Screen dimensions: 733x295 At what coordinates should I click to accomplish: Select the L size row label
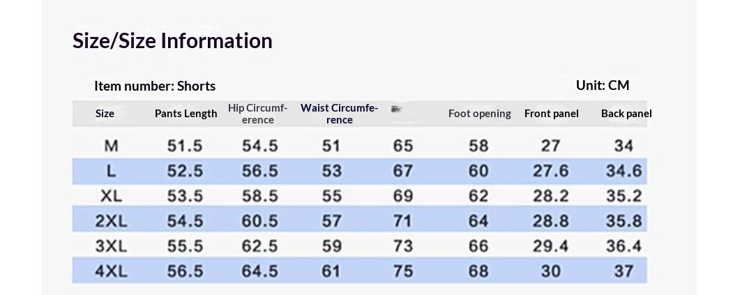tap(111, 171)
